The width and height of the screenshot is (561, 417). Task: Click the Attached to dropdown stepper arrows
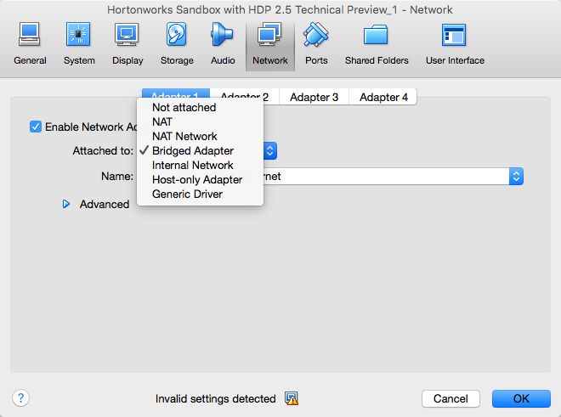(270, 151)
